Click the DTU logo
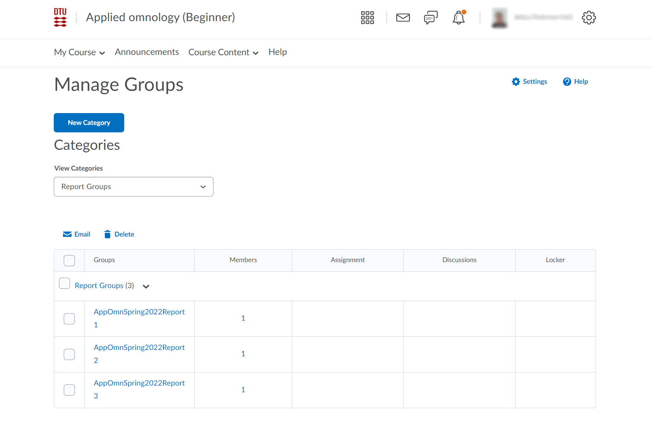 coord(60,17)
